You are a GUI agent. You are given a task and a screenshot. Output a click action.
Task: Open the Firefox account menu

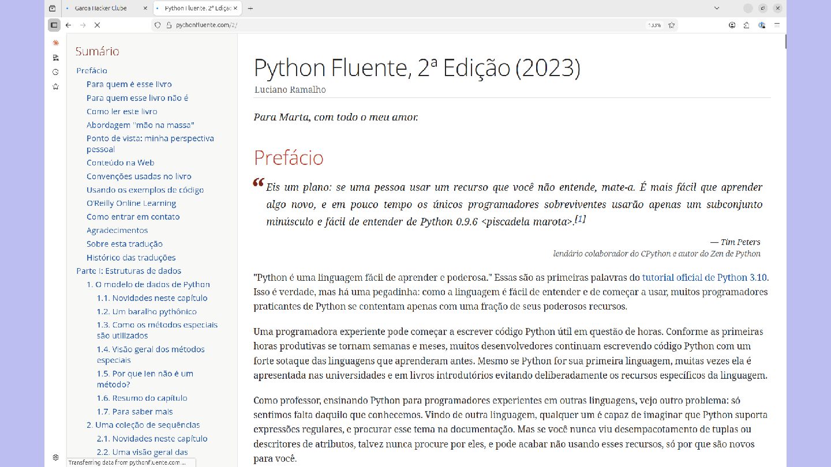[x=732, y=25]
